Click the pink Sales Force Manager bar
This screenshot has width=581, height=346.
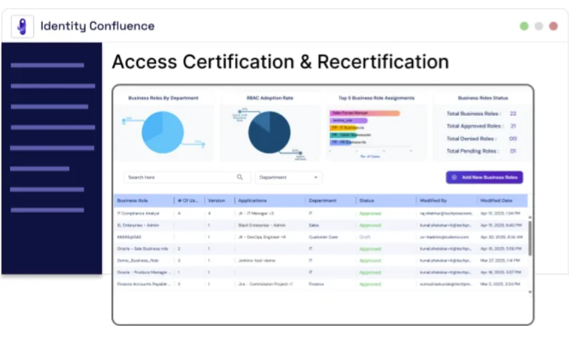coord(365,113)
